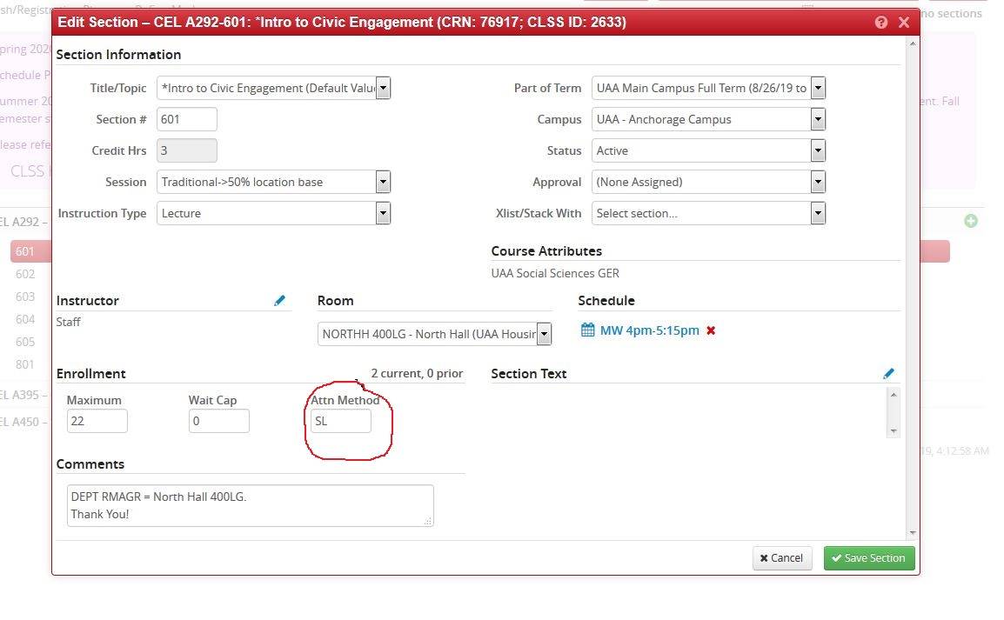Save the section with Save Section
1004x620 pixels.
868,557
